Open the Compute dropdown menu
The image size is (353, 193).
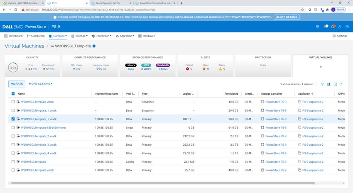point(58,36)
